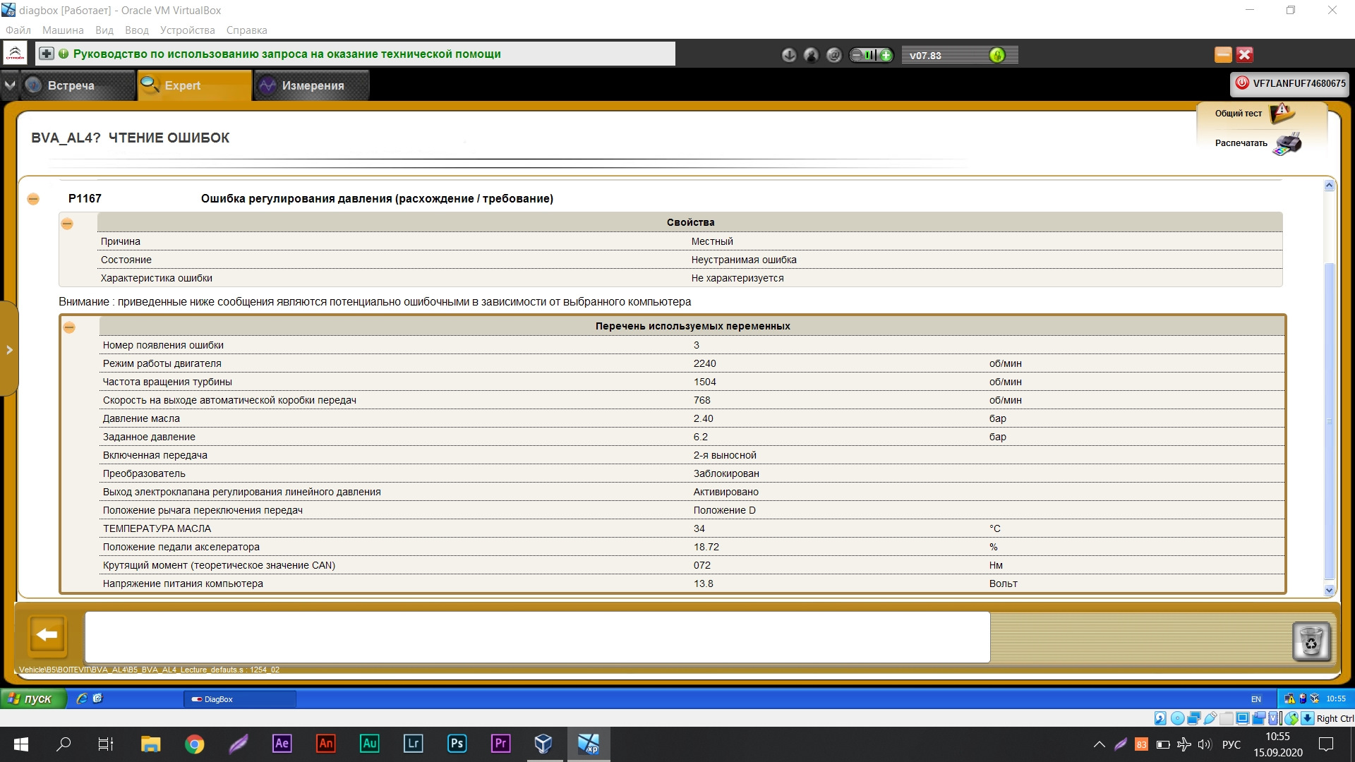
Task: Open Task View on the host taskbar
Action: click(106, 744)
